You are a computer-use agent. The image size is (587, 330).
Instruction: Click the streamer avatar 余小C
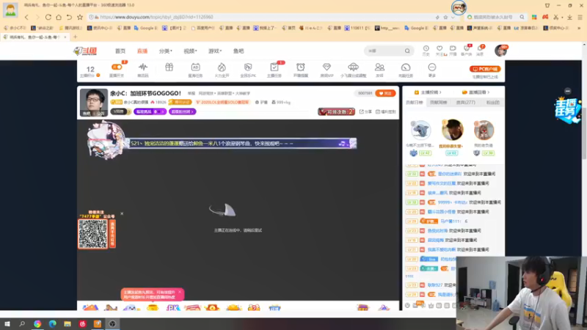[x=94, y=103]
